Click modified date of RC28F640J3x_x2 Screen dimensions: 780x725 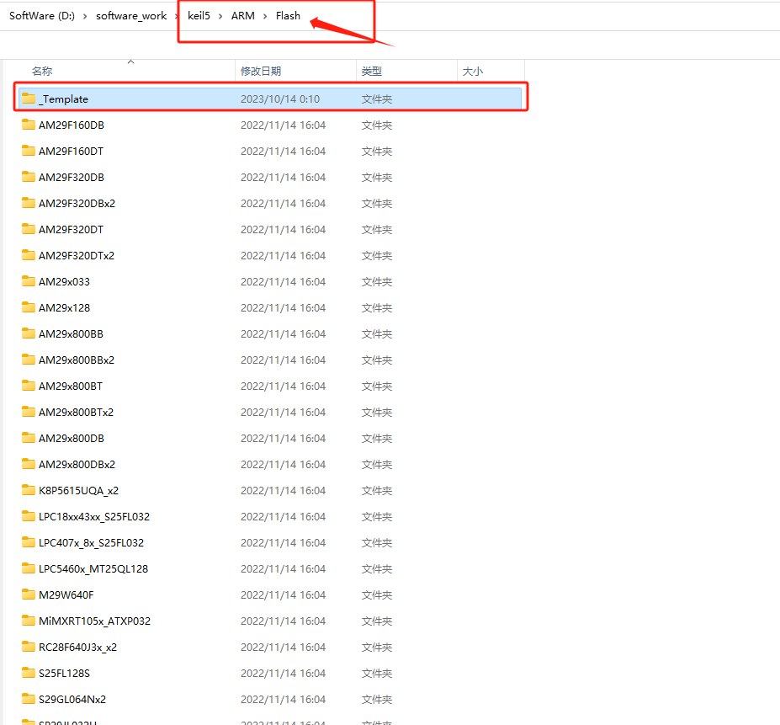tap(283, 648)
